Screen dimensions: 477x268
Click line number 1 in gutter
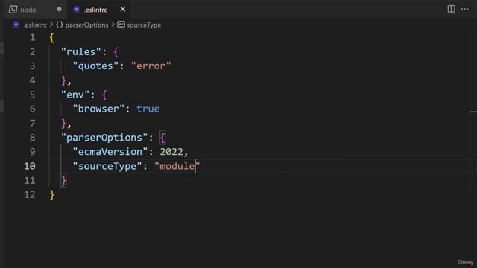click(33, 38)
